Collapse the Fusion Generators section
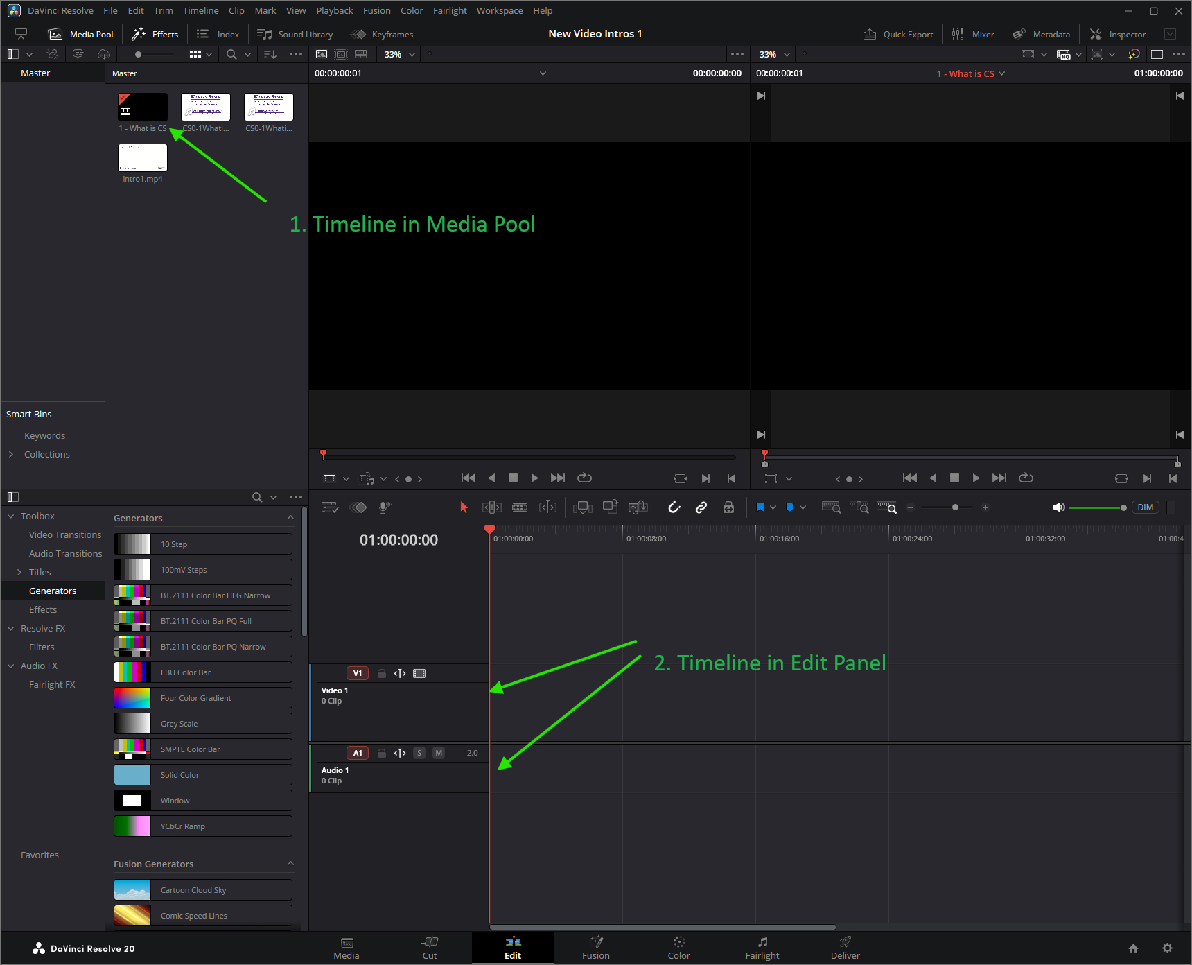This screenshot has height=965, width=1192. point(290,864)
